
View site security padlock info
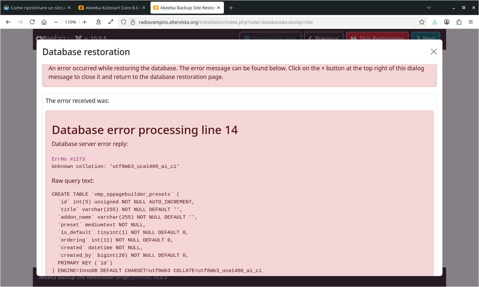point(133,22)
